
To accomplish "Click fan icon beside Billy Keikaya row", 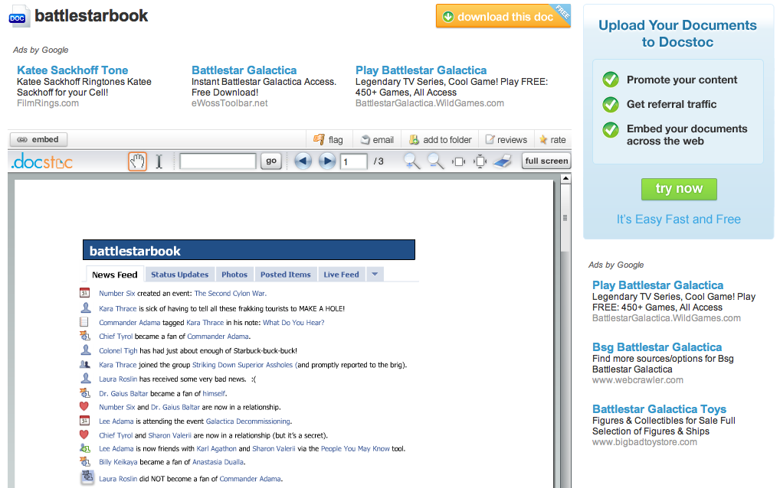I will coord(85,462).
